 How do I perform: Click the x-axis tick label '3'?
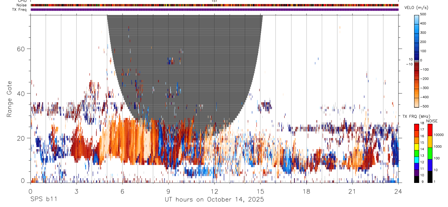pos(76,191)
